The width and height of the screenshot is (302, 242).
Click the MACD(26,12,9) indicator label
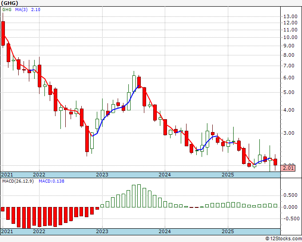pyautogui.click(x=18, y=181)
